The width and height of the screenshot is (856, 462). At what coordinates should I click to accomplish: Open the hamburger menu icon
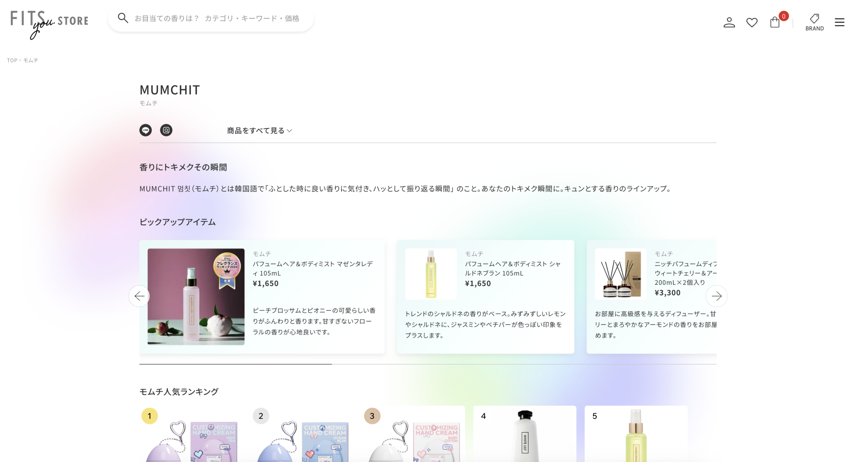pos(839,22)
